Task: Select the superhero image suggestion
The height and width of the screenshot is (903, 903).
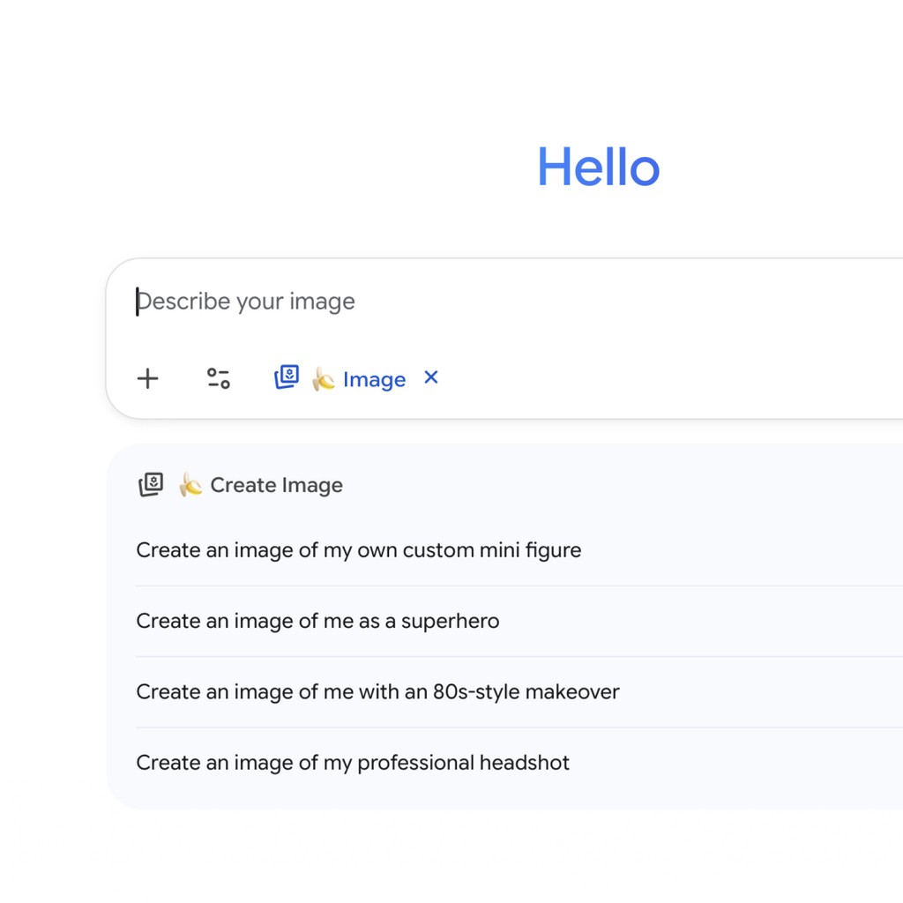Action: (317, 621)
